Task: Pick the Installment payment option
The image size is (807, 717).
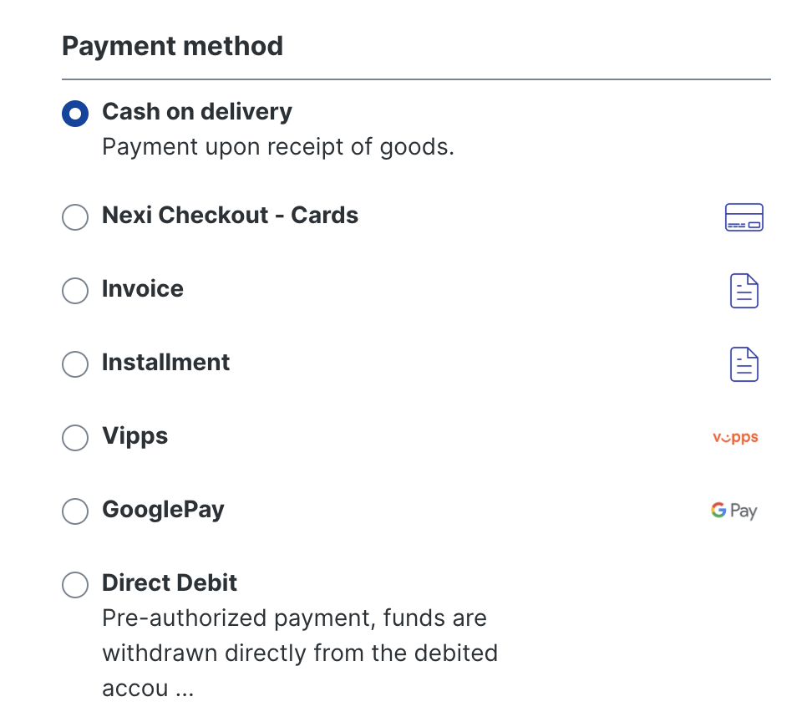Action: coord(75,364)
